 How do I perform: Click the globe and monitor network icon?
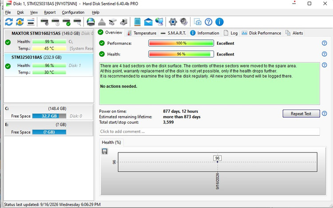pyautogui.click(x=159, y=22)
